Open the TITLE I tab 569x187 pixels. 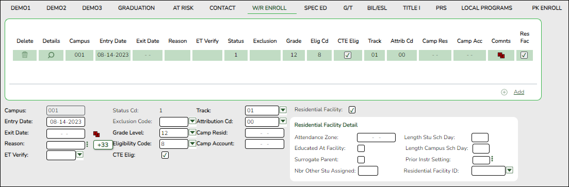412,8
